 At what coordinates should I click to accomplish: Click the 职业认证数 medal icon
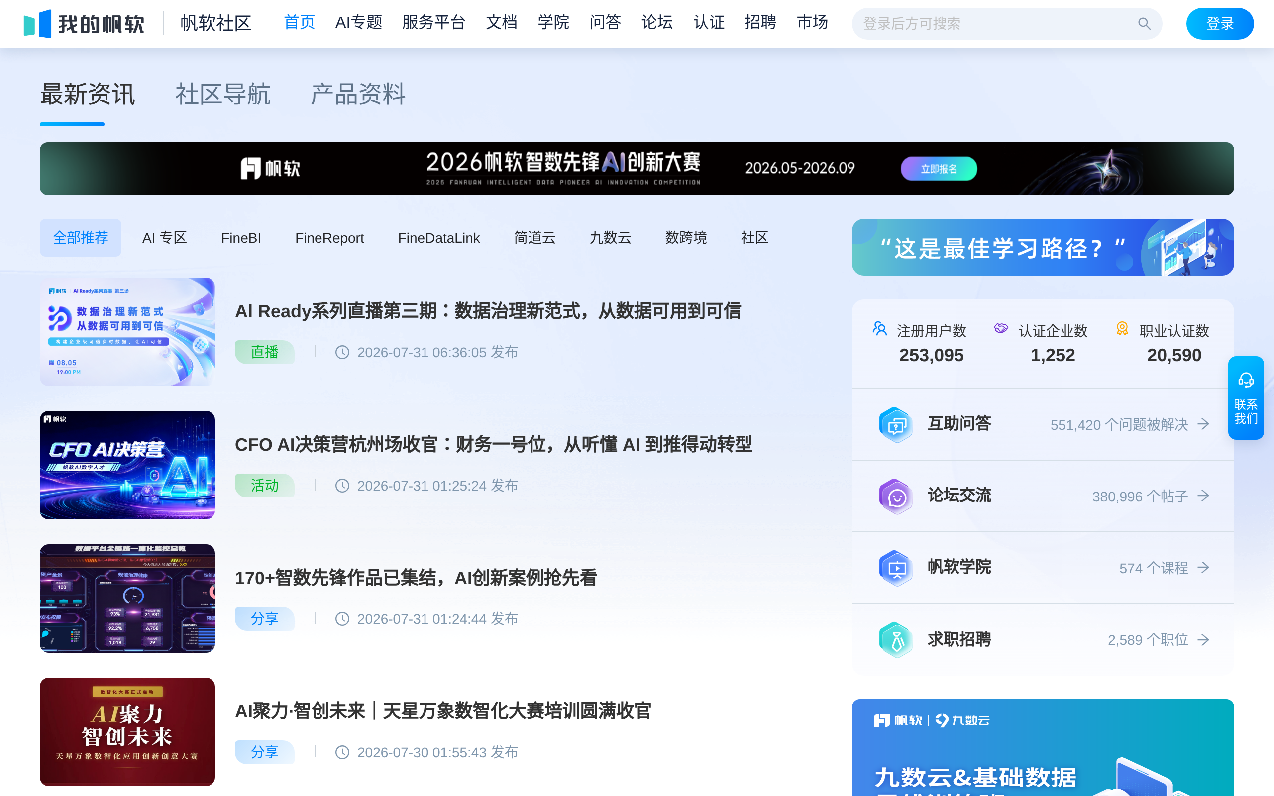(1122, 329)
